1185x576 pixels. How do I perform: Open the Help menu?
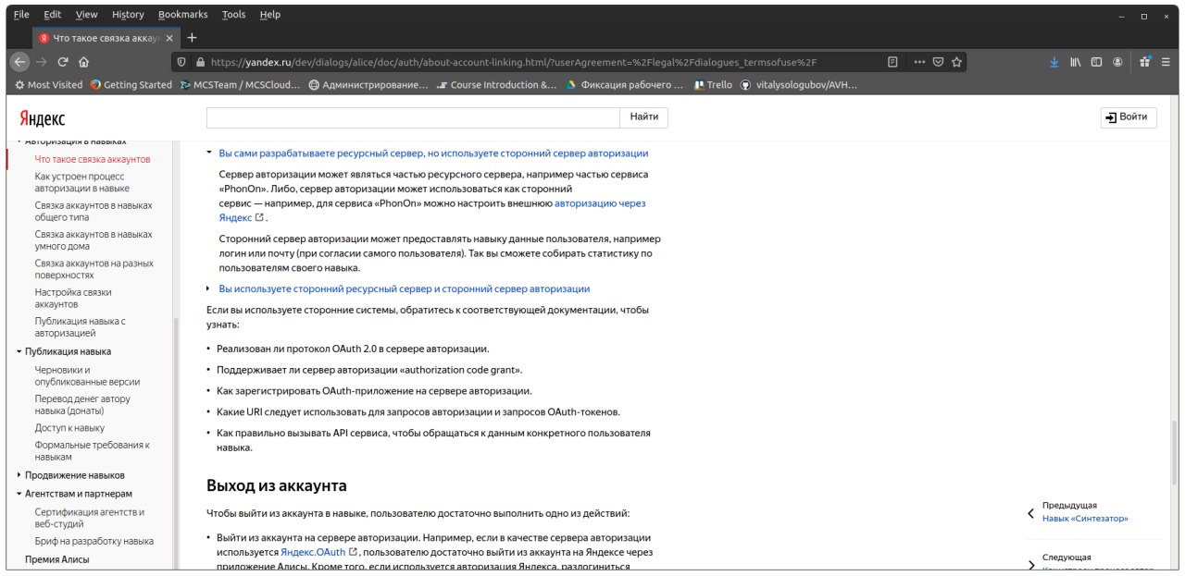tap(270, 15)
